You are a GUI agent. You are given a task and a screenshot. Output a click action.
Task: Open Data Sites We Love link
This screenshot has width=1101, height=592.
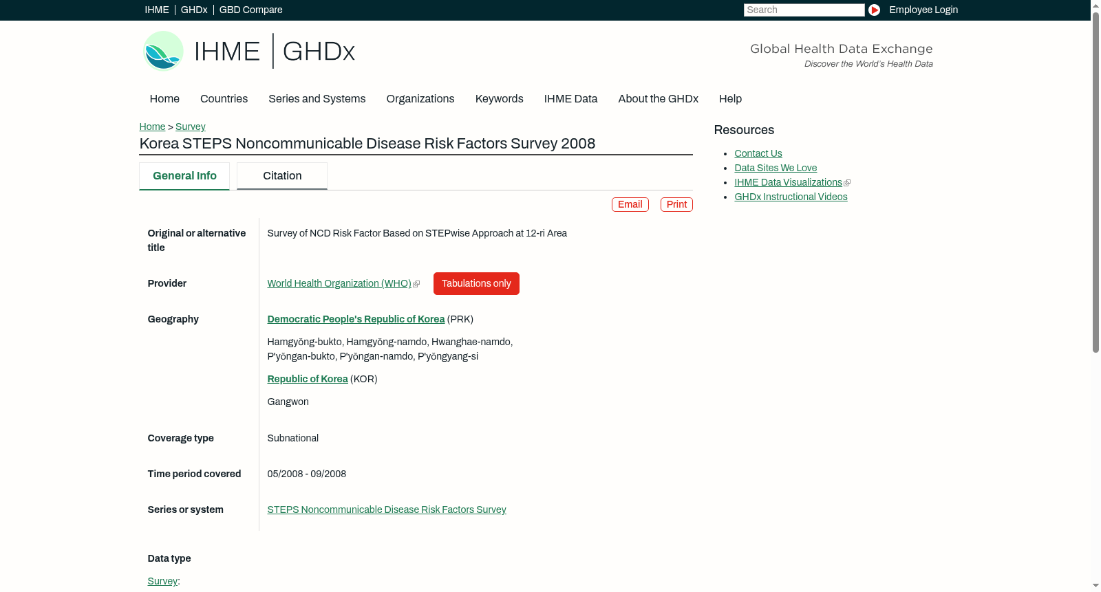(x=776, y=168)
